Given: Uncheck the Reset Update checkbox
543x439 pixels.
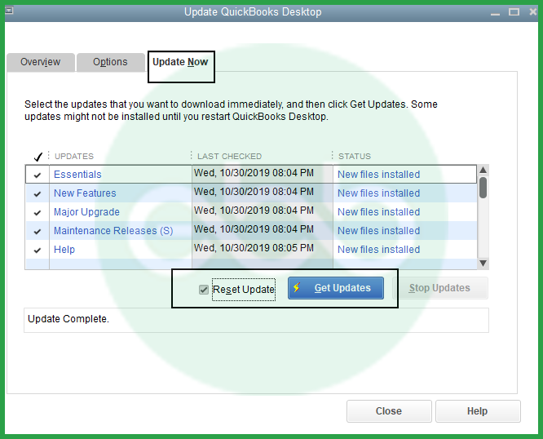Looking at the screenshot, I should [204, 290].
